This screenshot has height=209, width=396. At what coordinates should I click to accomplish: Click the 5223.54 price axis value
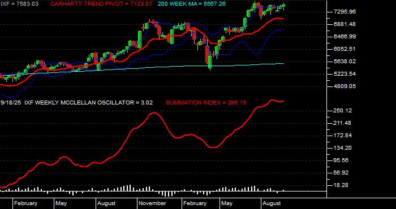pyautogui.click(x=345, y=74)
